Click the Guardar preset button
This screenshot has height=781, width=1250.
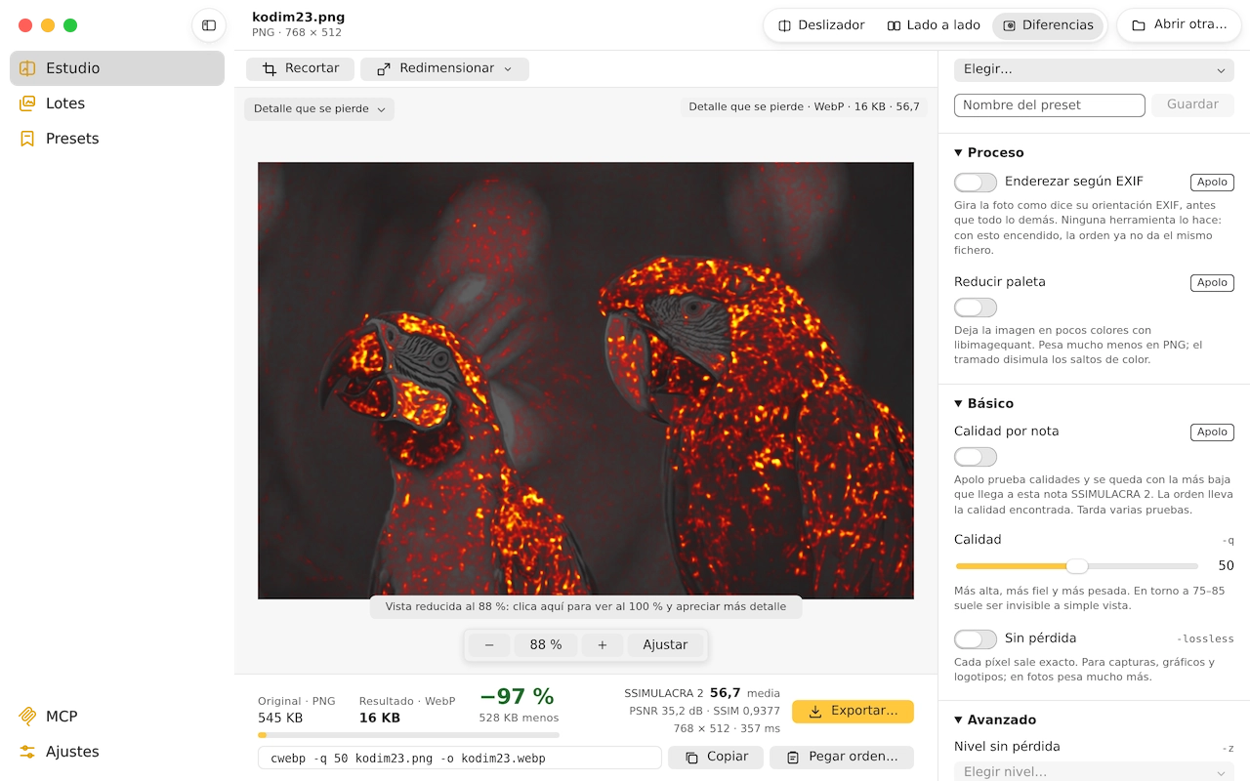1193,105
